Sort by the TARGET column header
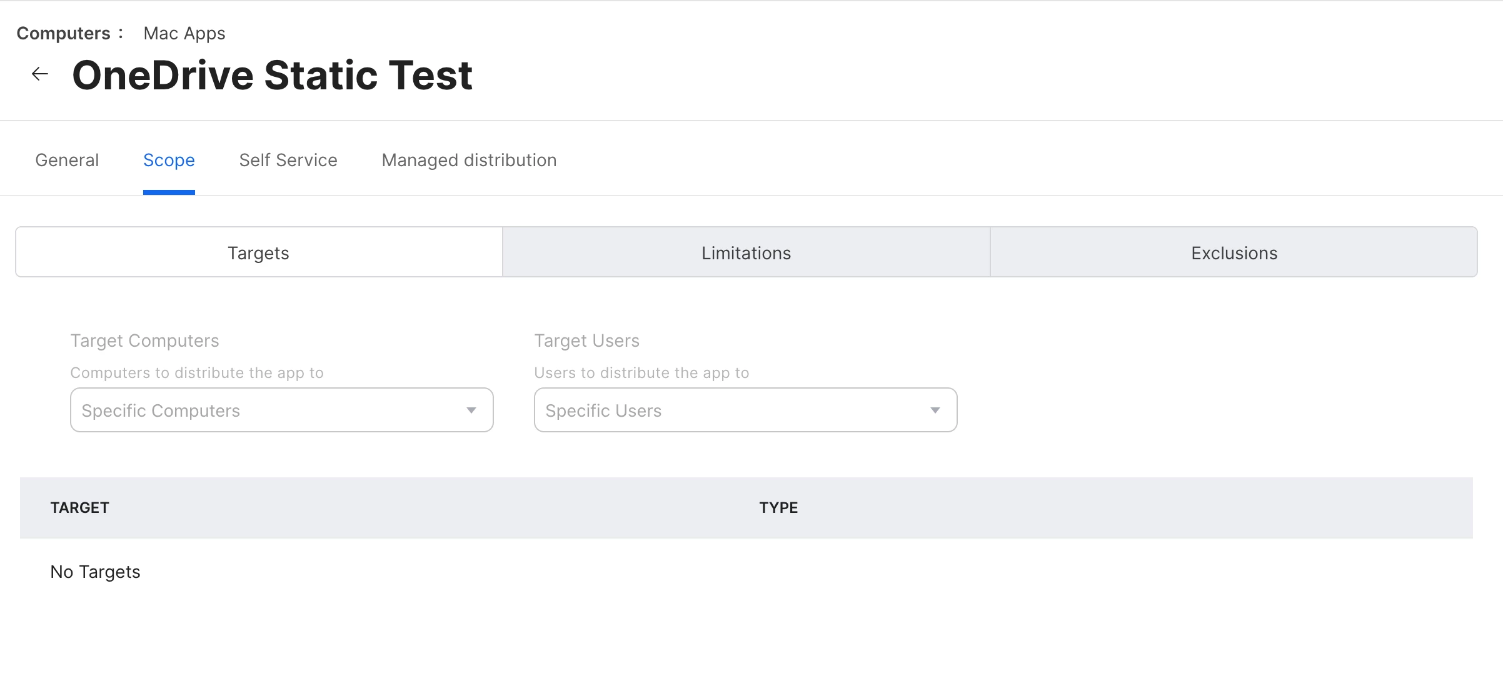The height and width of the screenshot is (686, 1503). click(80, 507)
